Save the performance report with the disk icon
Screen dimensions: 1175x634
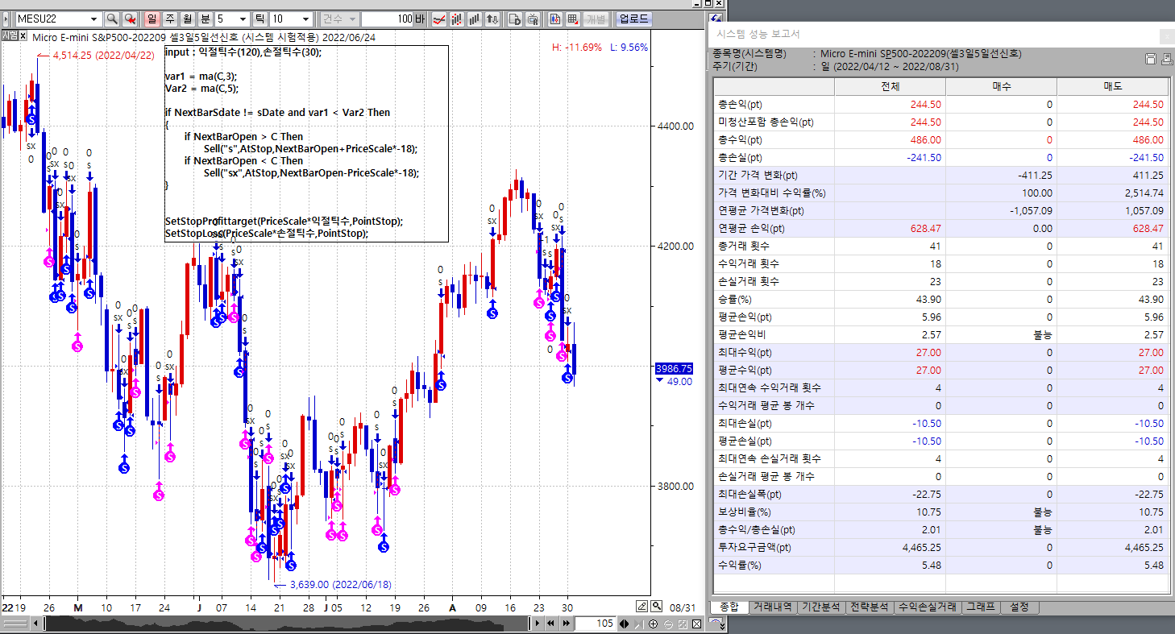(x=1150, y=59)
